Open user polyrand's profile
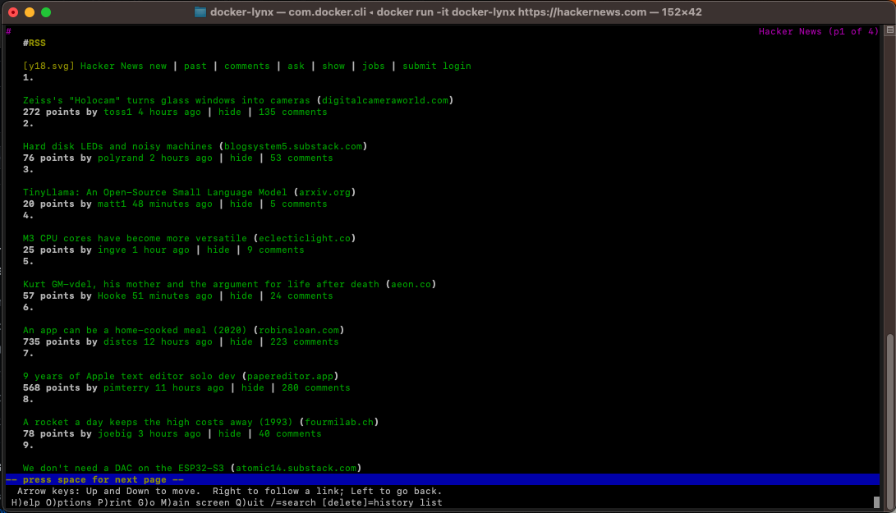896x513 pixels. pyautogui.click(x=121, y=158)
